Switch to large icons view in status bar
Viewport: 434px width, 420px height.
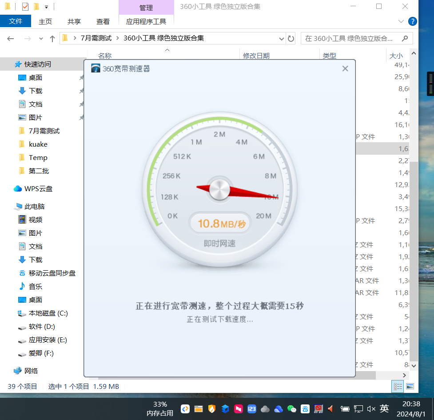pos(410,387)
